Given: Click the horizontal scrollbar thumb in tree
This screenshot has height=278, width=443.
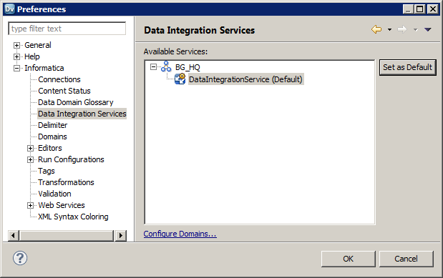Looking at the screenshot, I should click(x=67, y=235).
